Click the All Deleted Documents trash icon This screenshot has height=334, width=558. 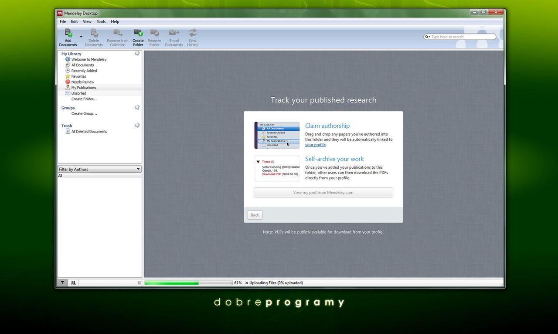[68, 131]
